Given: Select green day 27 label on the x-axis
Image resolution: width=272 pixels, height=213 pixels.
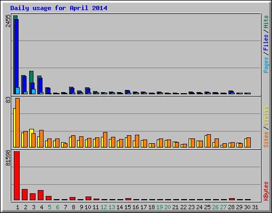Looking at the screenshot, I should (x=223, y=207).
